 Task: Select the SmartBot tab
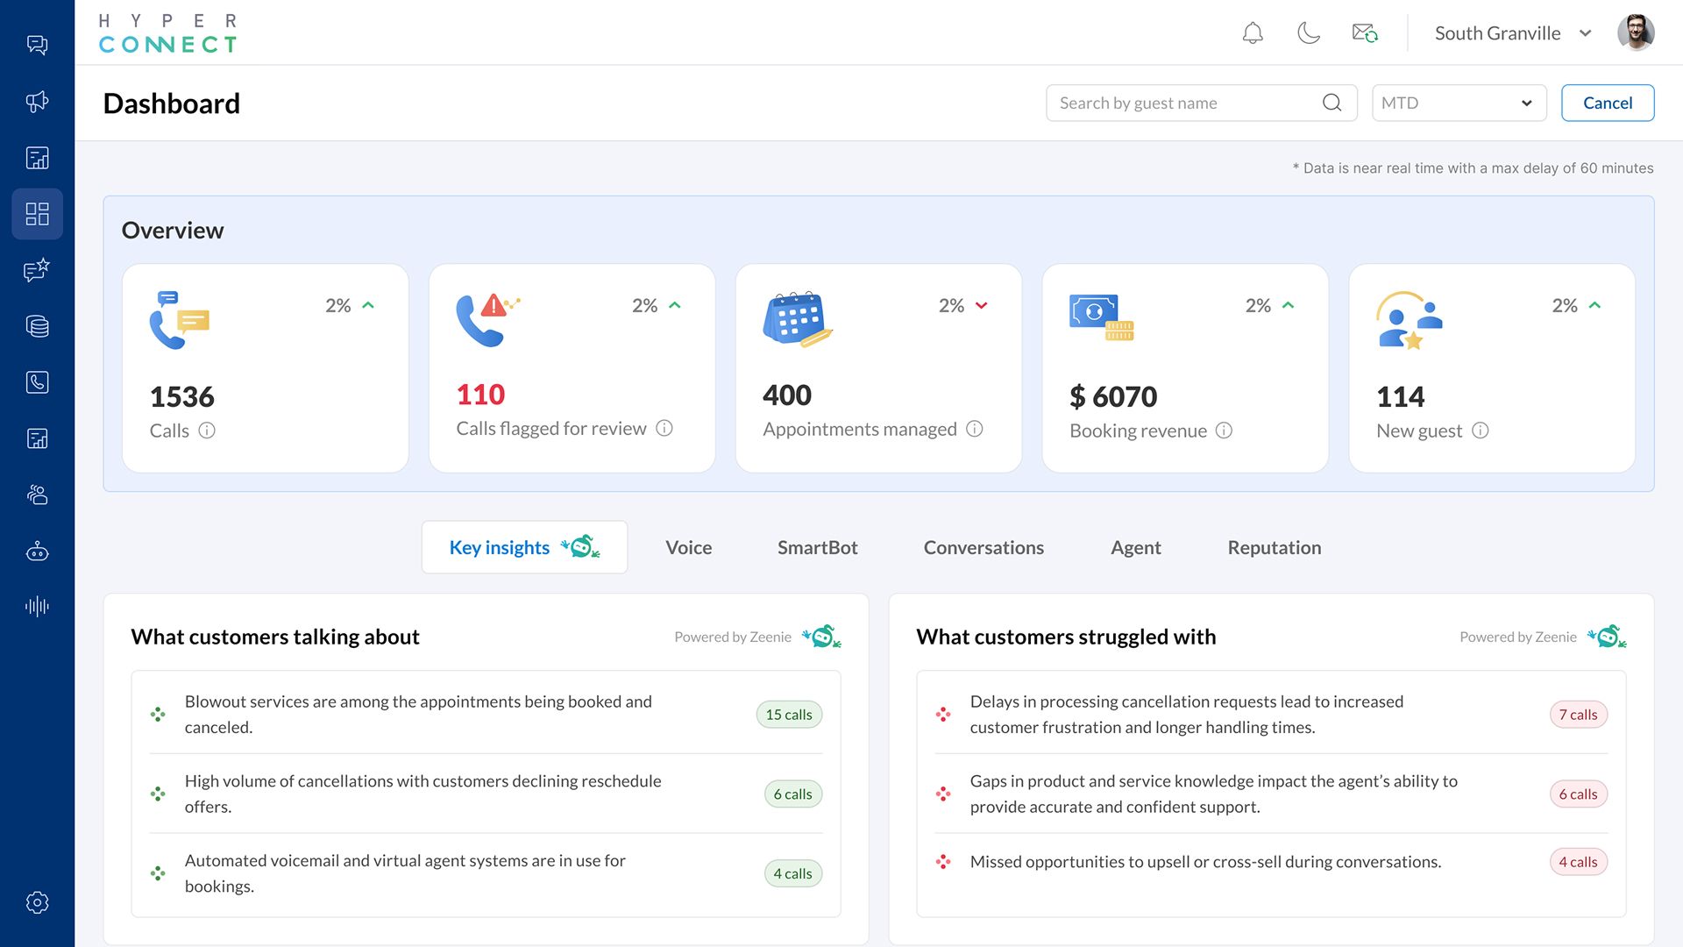[817, 547]
